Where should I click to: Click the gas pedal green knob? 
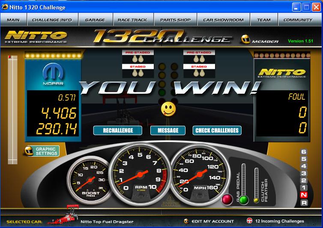tap(244, 200)
